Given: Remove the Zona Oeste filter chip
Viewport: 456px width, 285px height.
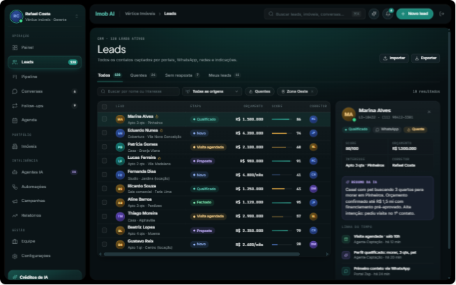Looking at the screenshot, I should (312, 91).
